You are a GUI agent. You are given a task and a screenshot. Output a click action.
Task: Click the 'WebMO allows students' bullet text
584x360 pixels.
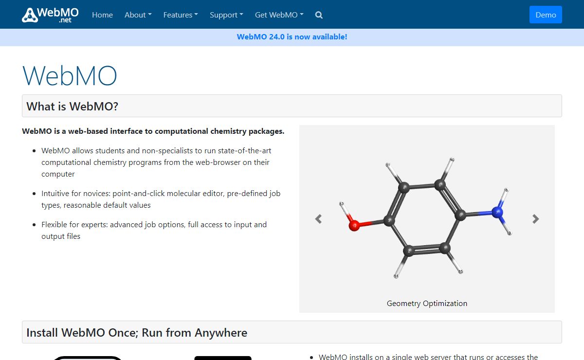pos(156,162)
